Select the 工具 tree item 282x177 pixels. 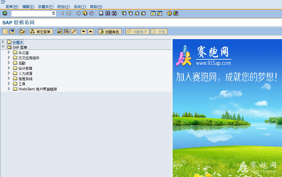point(22,84)
